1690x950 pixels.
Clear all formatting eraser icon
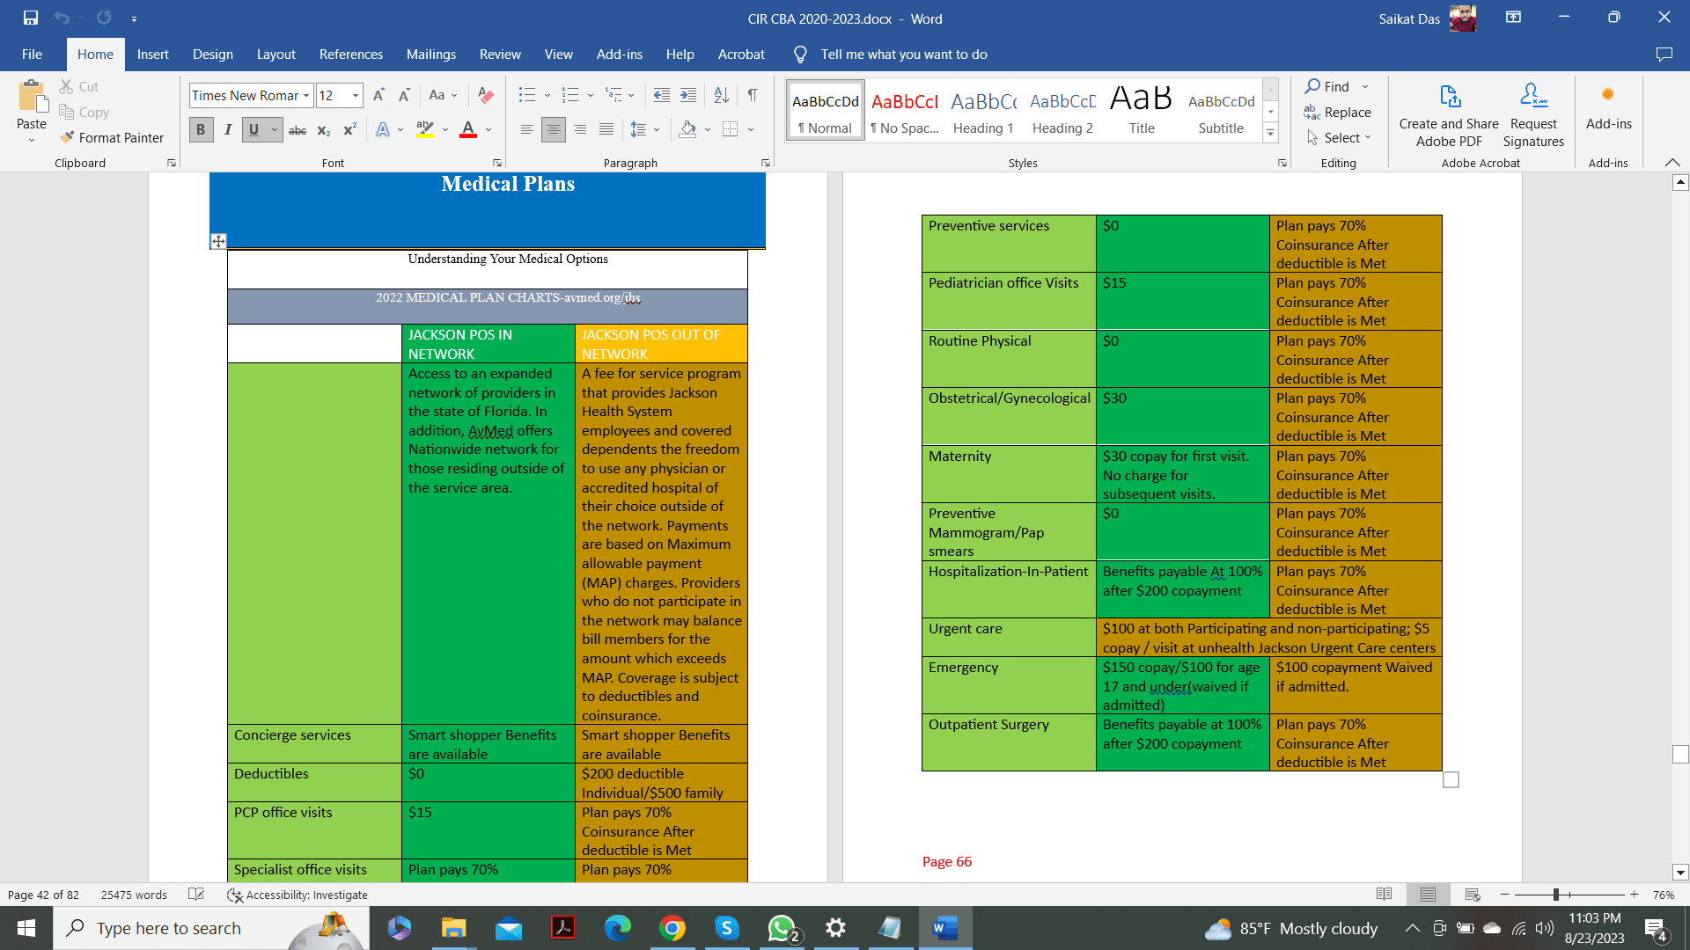(485, 95)
